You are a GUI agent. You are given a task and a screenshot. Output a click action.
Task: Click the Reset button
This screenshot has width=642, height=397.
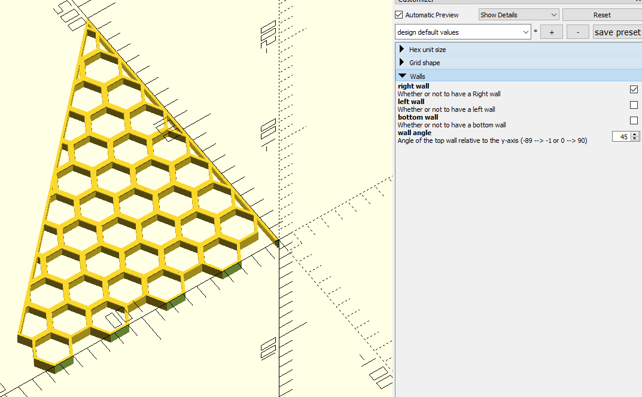point(602,15)
